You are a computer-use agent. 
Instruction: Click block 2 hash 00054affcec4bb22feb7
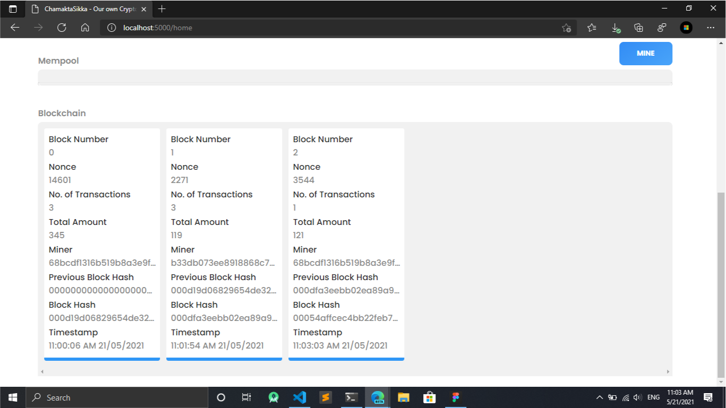tap(346, 318)
